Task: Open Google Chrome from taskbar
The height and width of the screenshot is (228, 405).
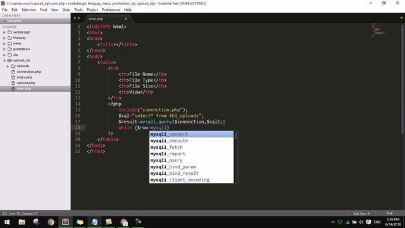Action: pos(51,222)
